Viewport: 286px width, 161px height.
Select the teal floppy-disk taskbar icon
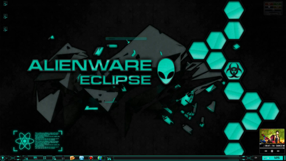click(109, 158)
